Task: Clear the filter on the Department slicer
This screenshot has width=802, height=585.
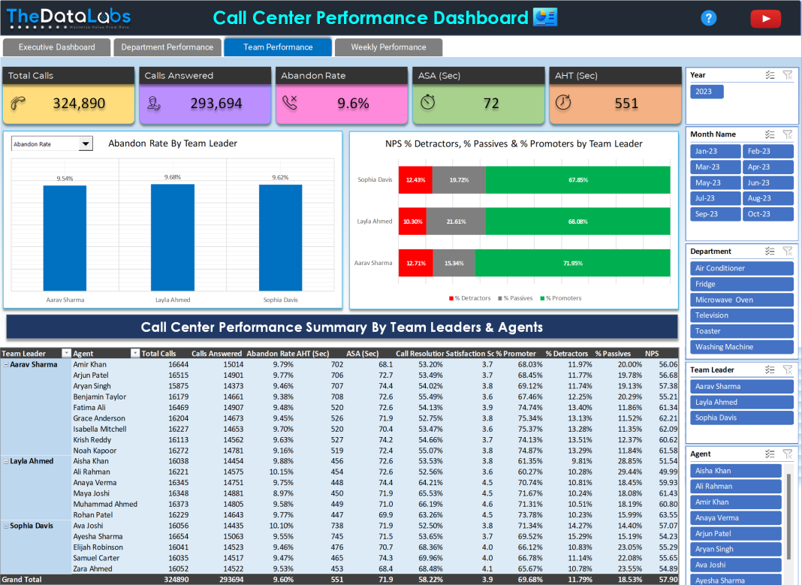Action: (787, 251)
